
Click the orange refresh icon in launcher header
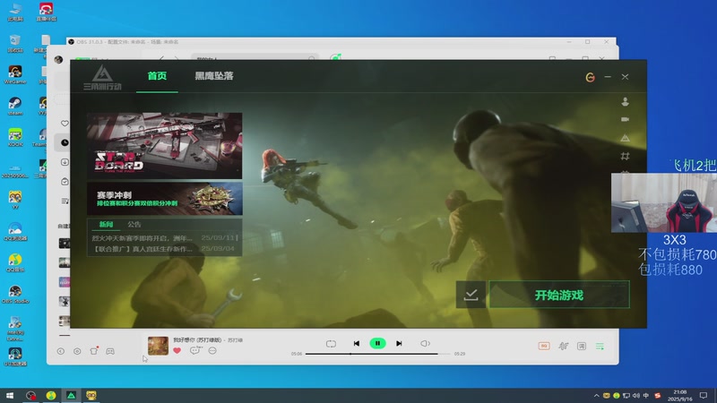(591, 77)
